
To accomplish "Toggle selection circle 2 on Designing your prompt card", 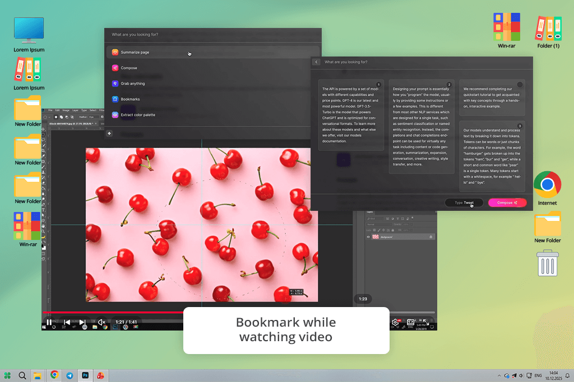I will [449, 84].
